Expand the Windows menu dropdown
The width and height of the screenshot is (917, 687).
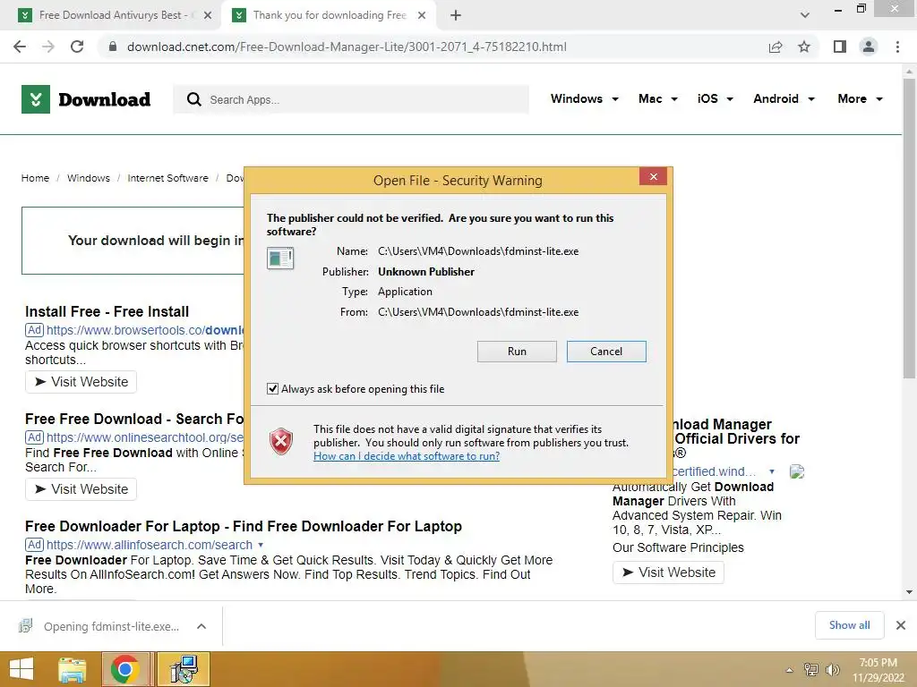[x=584, y=98]
